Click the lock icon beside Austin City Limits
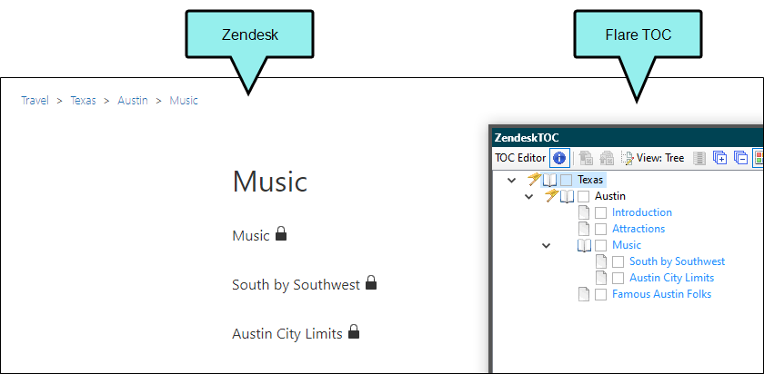The width and height of the screenshot is (764, 374). point(354,331)
